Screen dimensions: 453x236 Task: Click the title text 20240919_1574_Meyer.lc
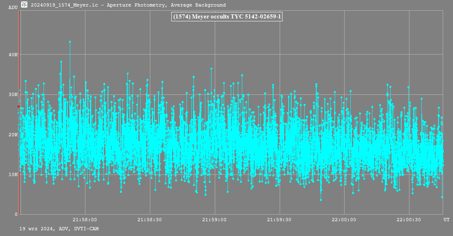(x=64, y=5)
